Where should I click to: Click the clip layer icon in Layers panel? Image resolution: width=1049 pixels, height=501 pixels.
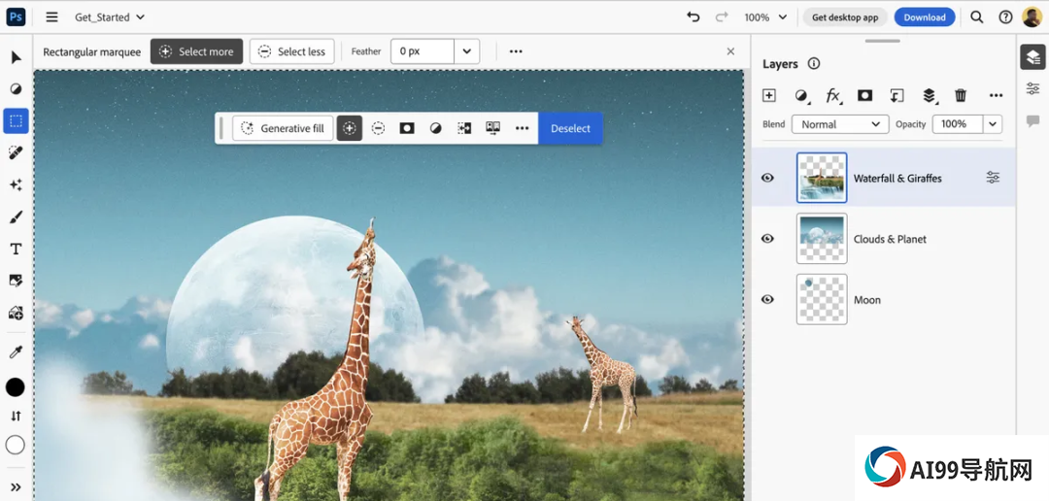[x=897, y=96]
